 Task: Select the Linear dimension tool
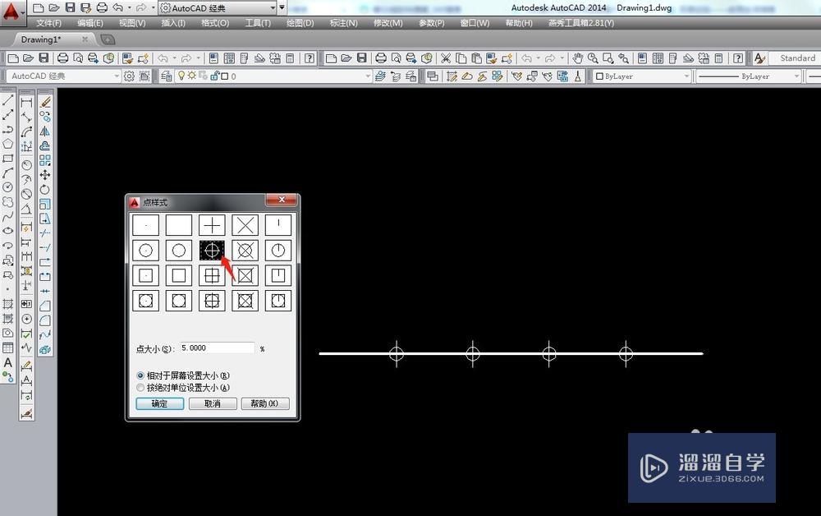[x=27, y=103]
